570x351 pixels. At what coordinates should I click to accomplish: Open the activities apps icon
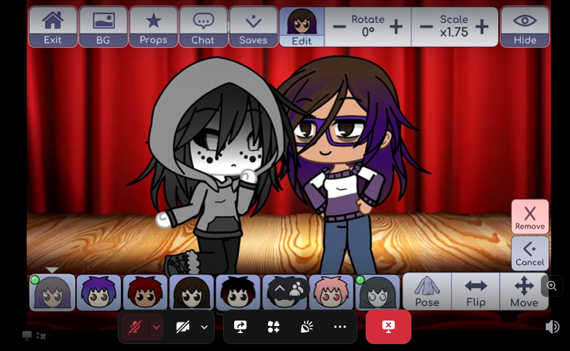[274, 327]
